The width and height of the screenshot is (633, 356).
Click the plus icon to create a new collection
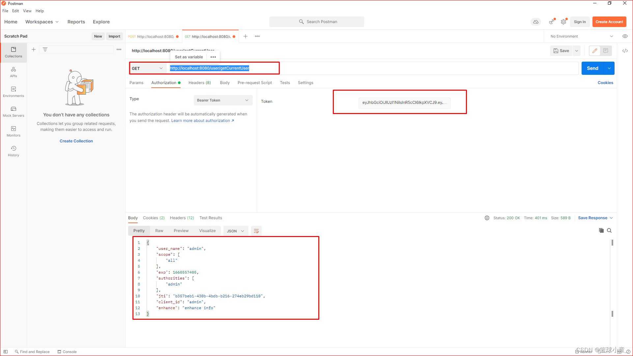34,49
